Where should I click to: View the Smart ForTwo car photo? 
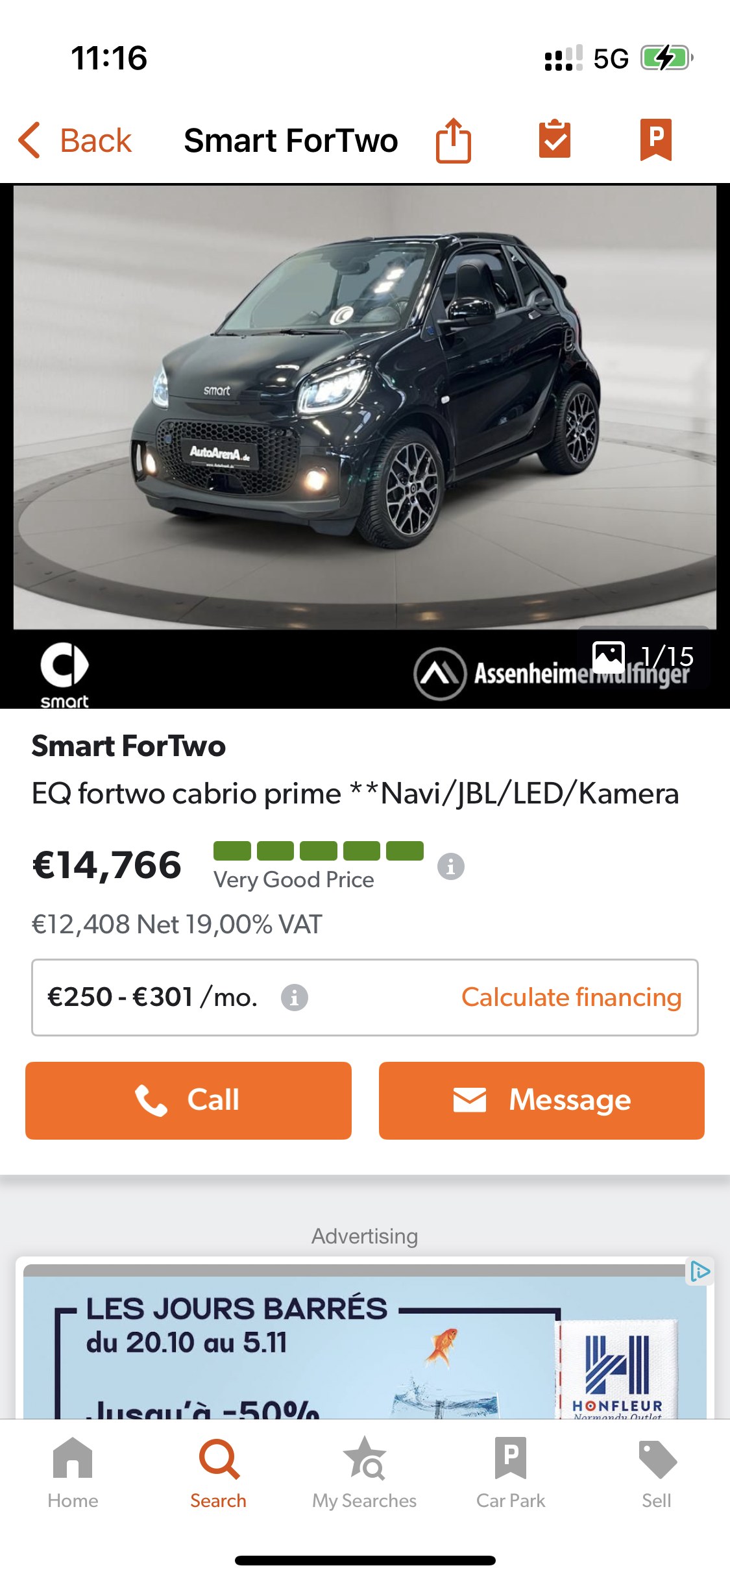click(365, 408)
